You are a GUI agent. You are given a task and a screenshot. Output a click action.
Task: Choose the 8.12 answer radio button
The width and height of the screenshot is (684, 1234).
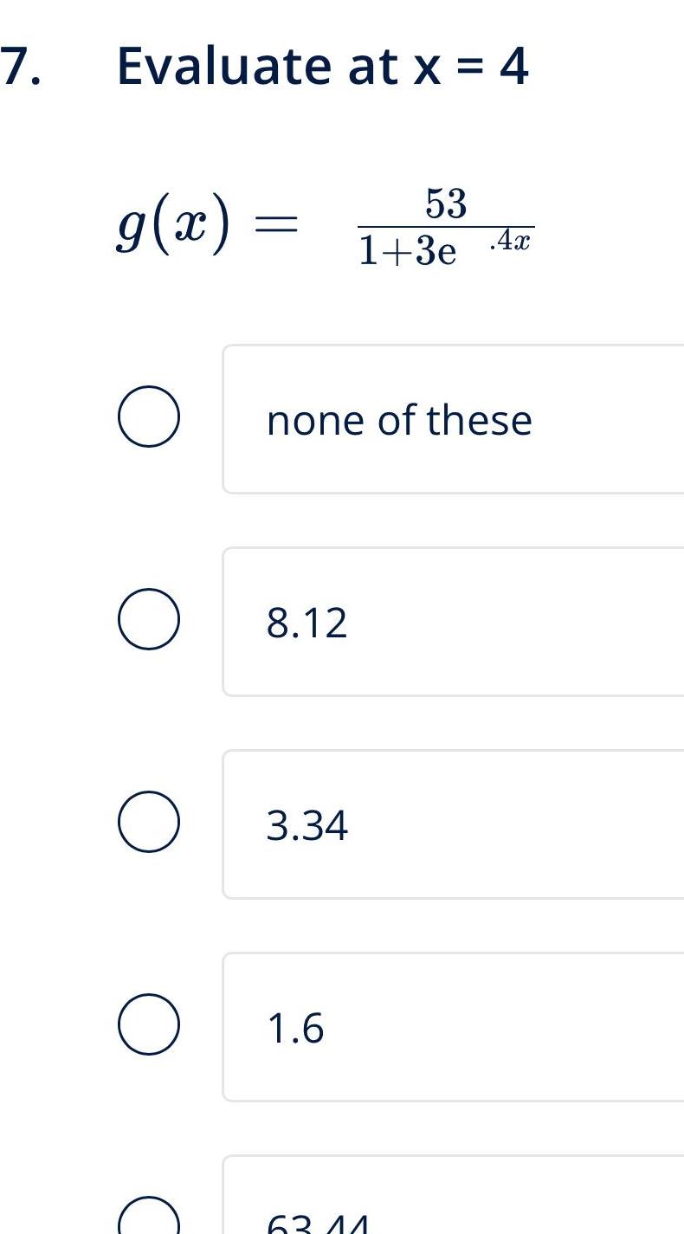(150, 618)
